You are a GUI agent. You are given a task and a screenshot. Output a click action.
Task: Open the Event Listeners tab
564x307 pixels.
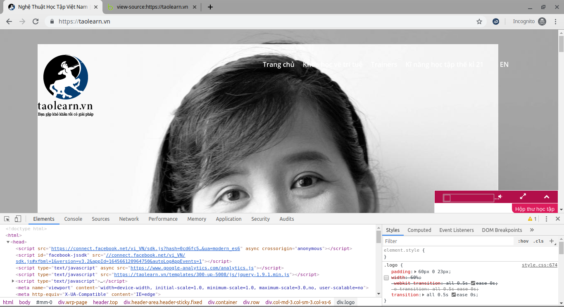(x=457, y=230)
